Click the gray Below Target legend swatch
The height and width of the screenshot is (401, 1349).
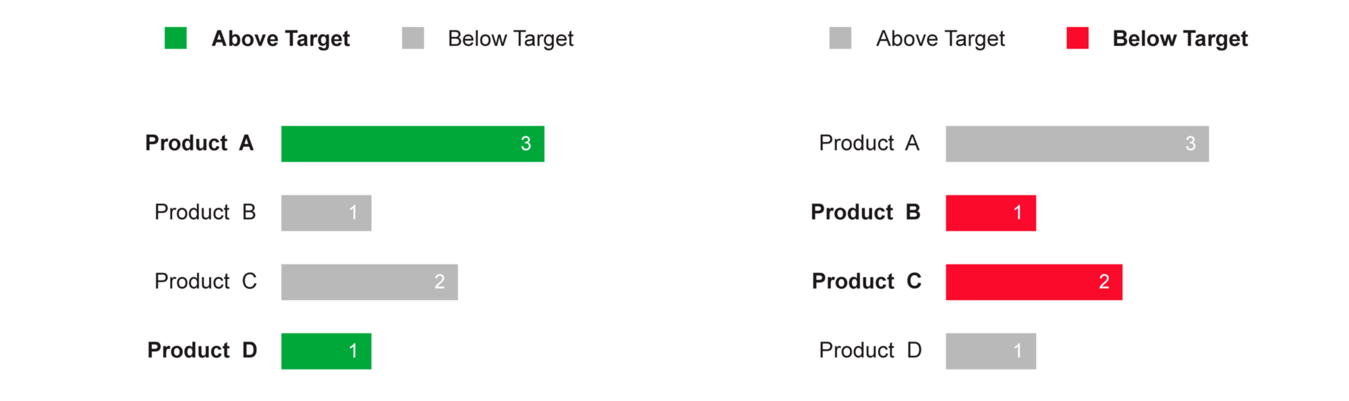coord(413,38)
